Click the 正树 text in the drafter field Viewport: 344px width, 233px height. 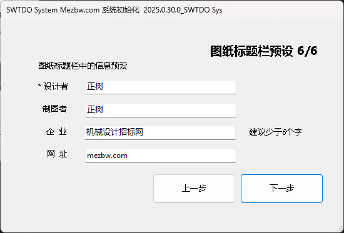95,109
